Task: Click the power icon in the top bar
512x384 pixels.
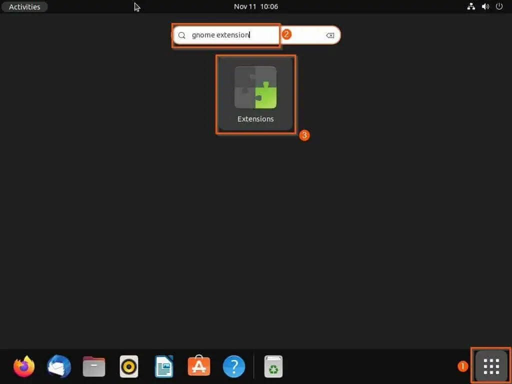Action: [x=499, y=6]
